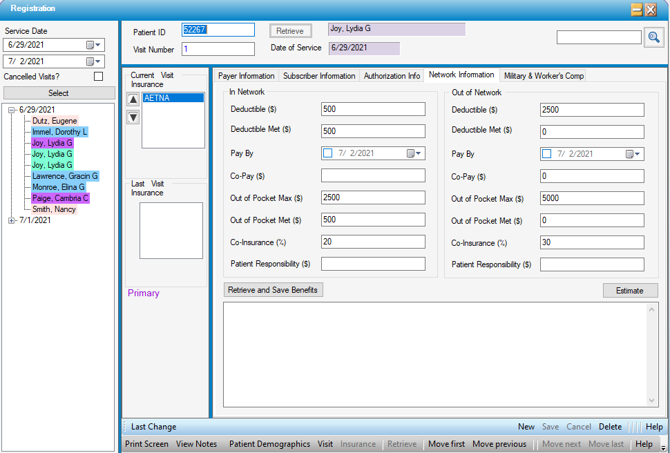Toggle the Cancelled Visits checkbox

point(98,77)
